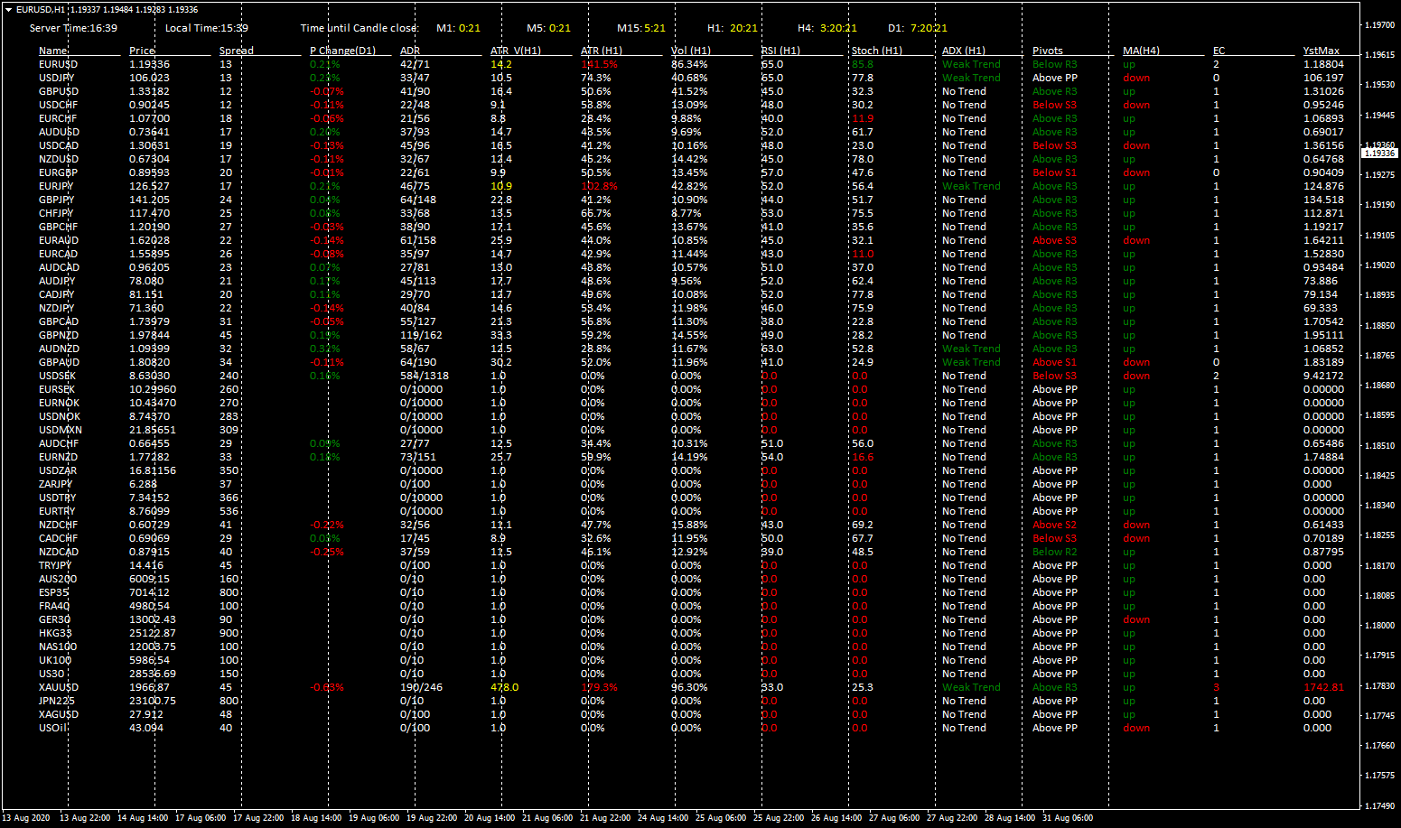1401x828 pixels.
Task: Select the GER30 symbol row name
Action: tap(54, 619)
